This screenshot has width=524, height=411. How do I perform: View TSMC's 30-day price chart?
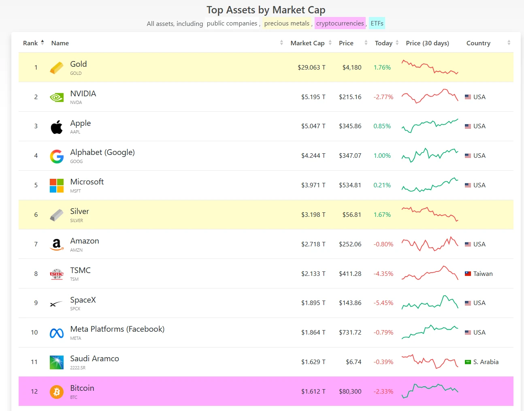(x=430, y=273)
